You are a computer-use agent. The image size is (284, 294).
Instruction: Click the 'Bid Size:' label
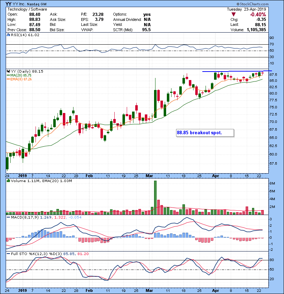tap(57, 30)
